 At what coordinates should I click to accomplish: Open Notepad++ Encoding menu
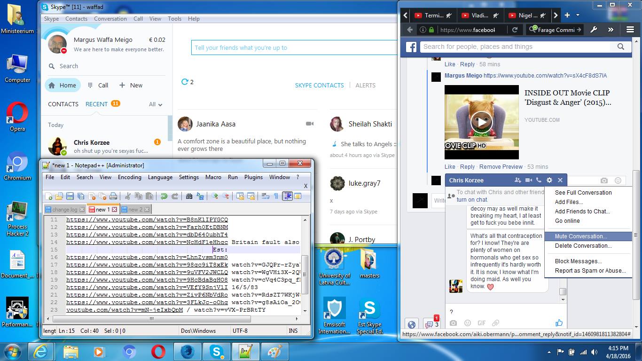click(x=130, y=177)
